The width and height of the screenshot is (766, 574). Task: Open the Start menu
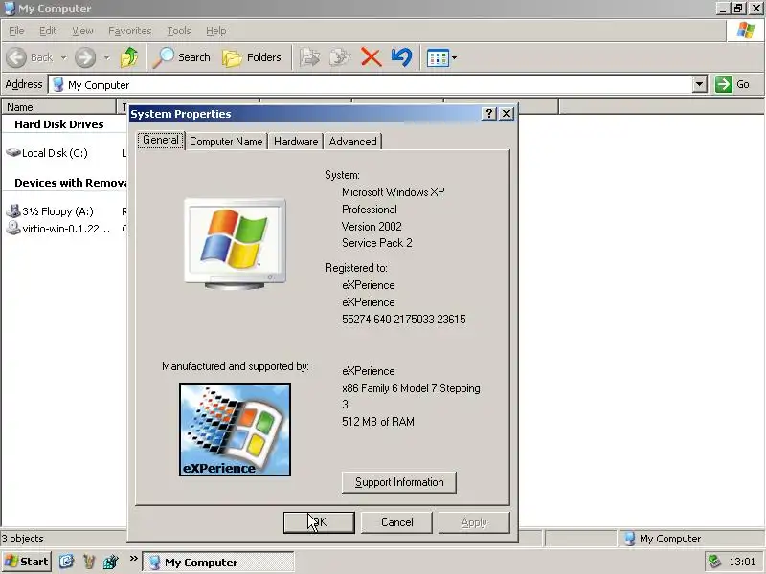[27, 562]
